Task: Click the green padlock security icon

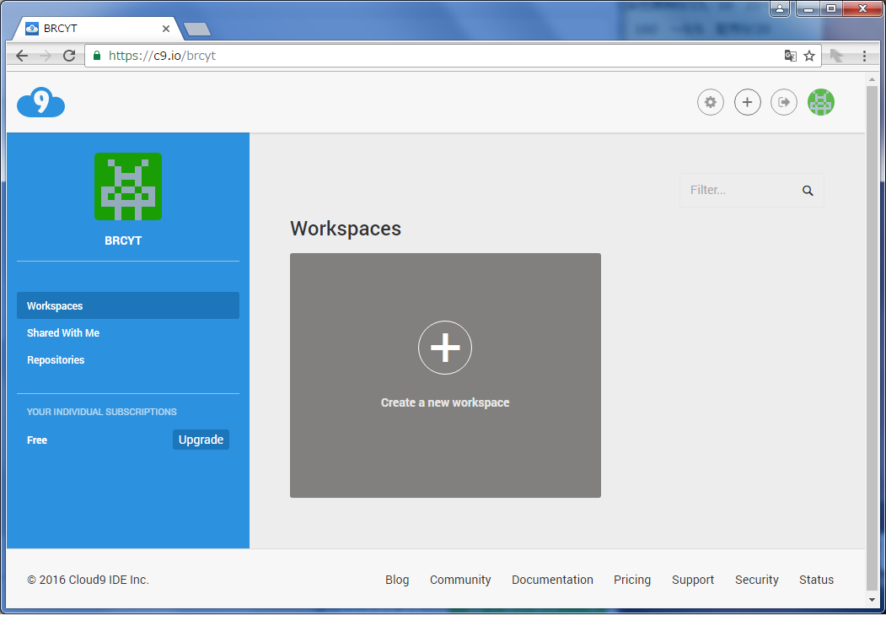Action: pyautogui.click(x=97, y=56)
